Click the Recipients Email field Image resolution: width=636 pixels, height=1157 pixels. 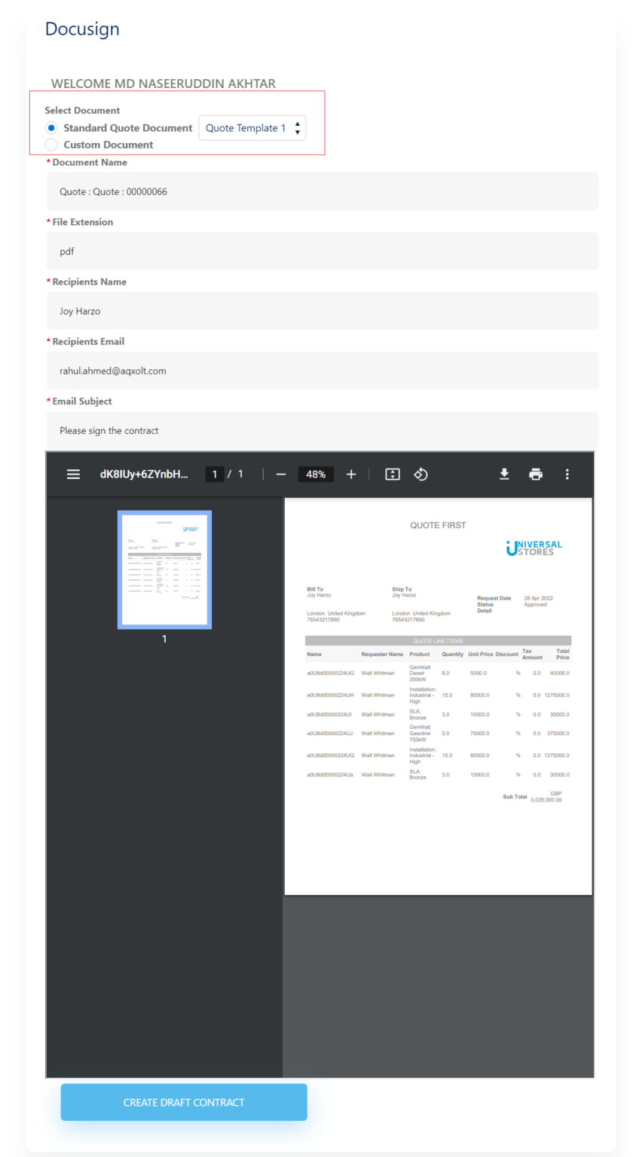(322, 370)
